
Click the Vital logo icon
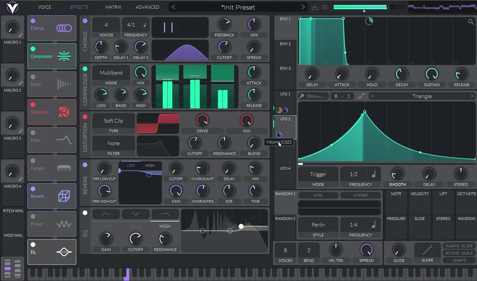[12, 7]
